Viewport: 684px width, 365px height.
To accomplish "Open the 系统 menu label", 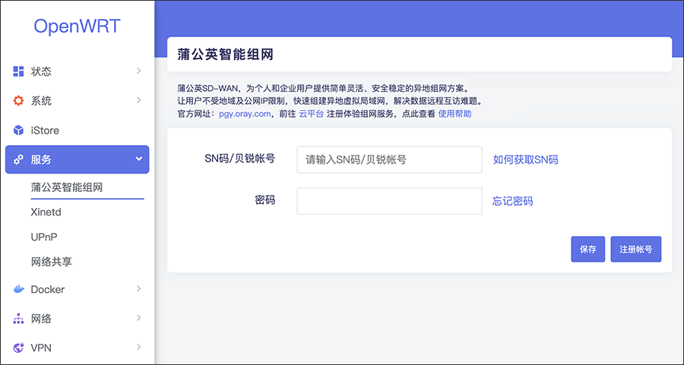I will 41,101.
